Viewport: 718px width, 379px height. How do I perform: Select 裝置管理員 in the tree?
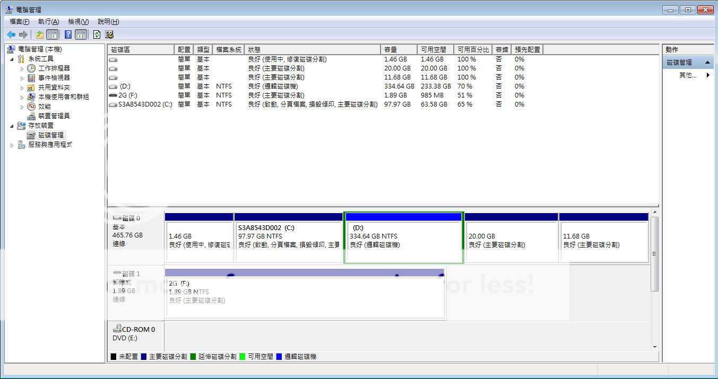tap(54, 116)
